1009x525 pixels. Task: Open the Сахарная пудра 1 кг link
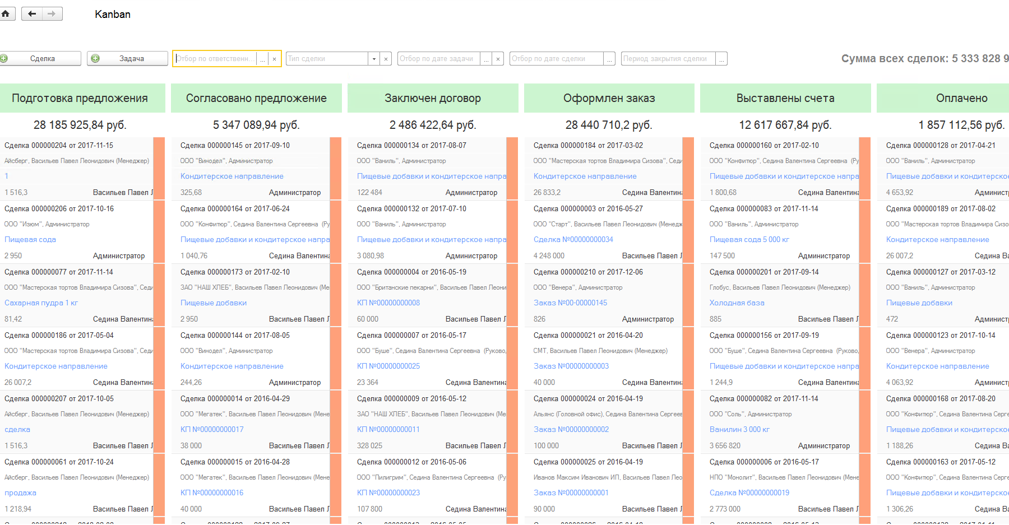coord(41,303)
